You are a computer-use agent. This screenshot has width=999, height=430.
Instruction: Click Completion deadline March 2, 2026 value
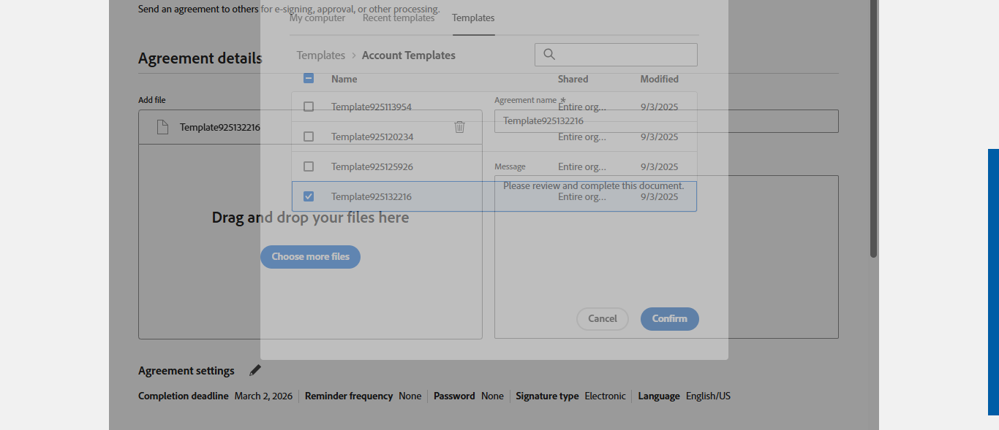click(x=263, y=396)
